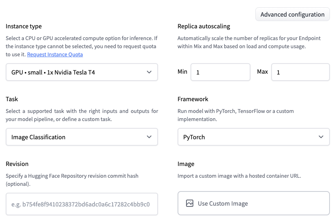
Task: Focus the Max replicas input field
Action: click(300, 72)
